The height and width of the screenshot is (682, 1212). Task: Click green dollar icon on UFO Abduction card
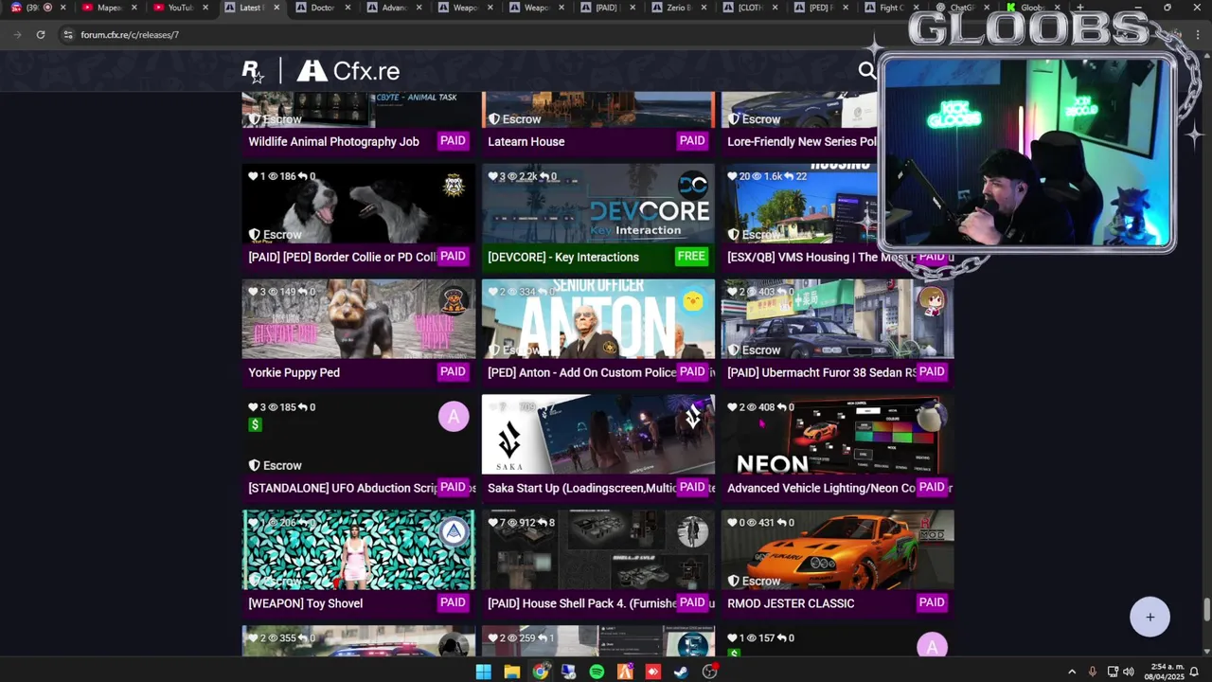click(x=255, y=425)
